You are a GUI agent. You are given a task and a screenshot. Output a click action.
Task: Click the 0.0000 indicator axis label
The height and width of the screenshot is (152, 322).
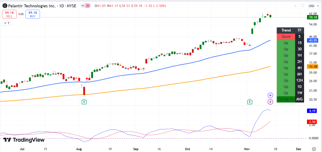point(314,138)
